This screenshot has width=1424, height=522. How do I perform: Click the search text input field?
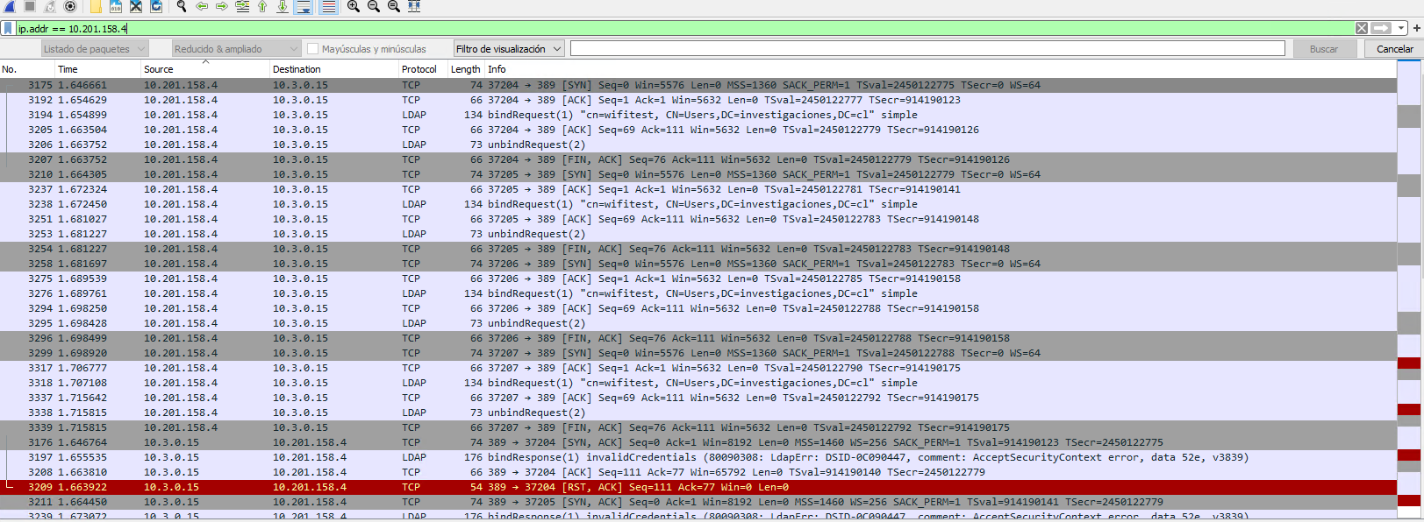(x=927, y=49)
